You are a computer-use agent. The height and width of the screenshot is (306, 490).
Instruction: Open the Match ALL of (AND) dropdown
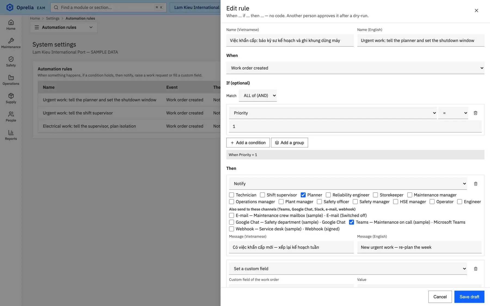point(258,95)
